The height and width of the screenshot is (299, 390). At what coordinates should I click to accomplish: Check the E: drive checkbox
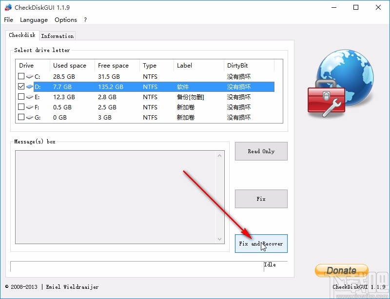coord(21,96)
